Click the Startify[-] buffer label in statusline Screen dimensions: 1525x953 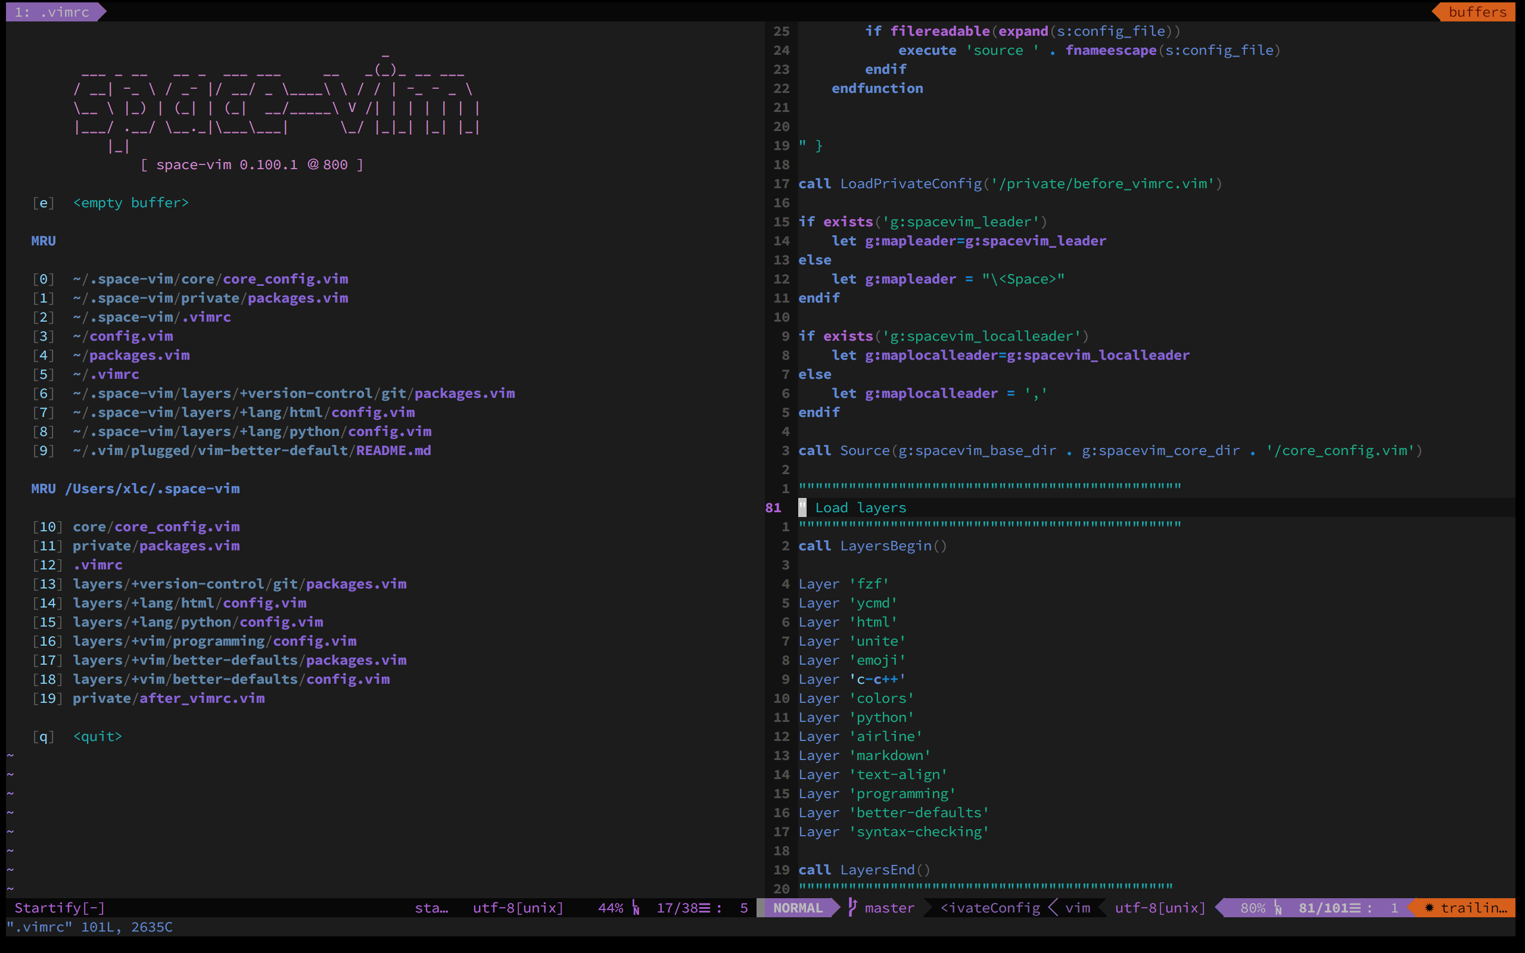[59, 907]
